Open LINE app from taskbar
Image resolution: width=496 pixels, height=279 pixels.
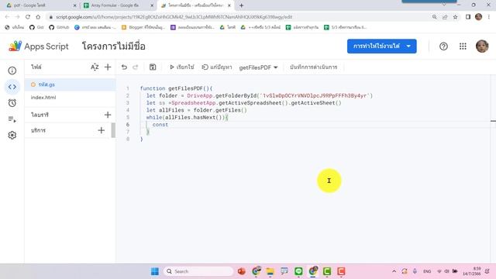point(298,271)
